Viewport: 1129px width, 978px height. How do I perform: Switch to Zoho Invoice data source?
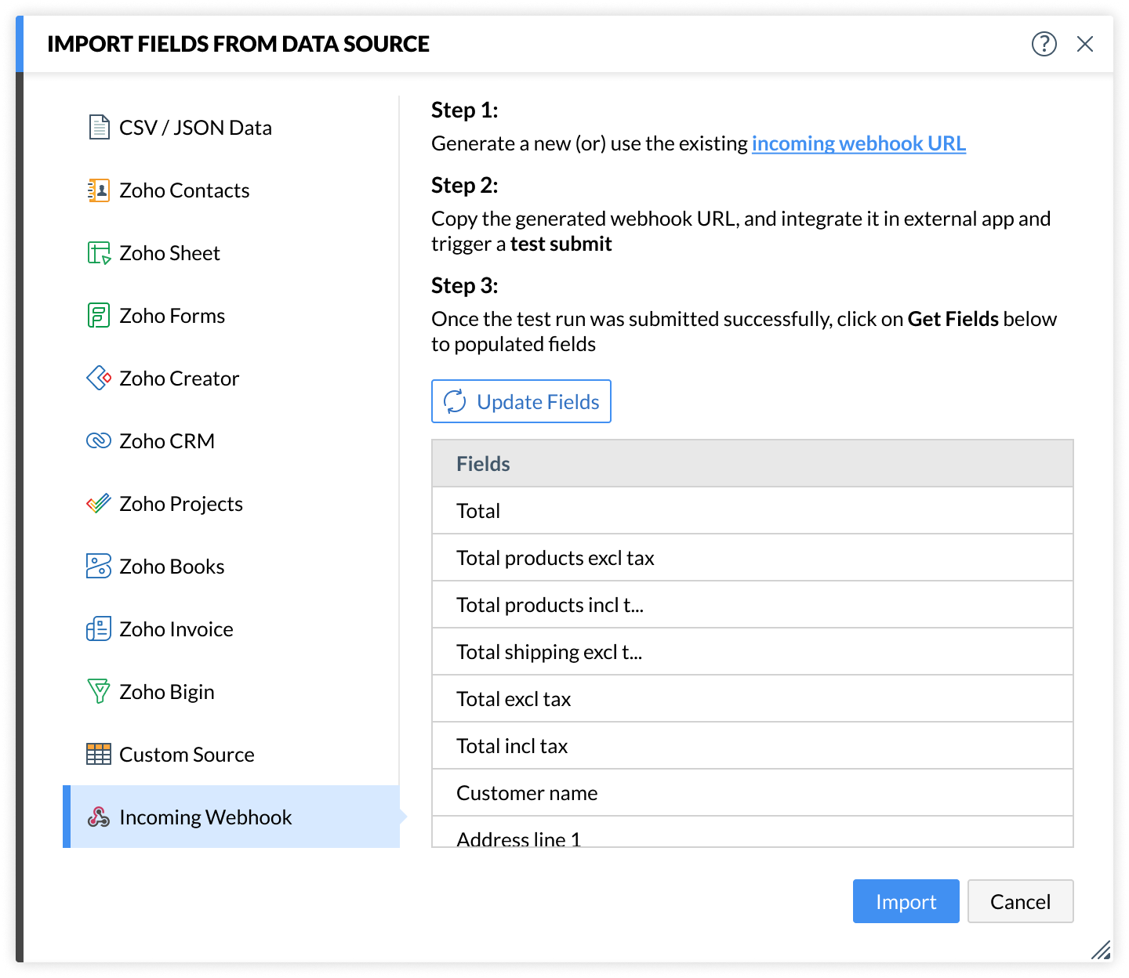point(176,629)
